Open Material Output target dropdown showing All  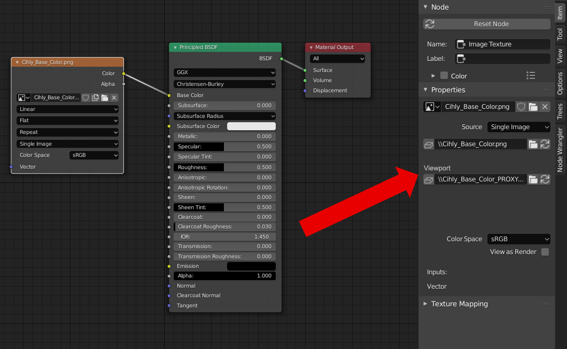(x=337, y=59)
